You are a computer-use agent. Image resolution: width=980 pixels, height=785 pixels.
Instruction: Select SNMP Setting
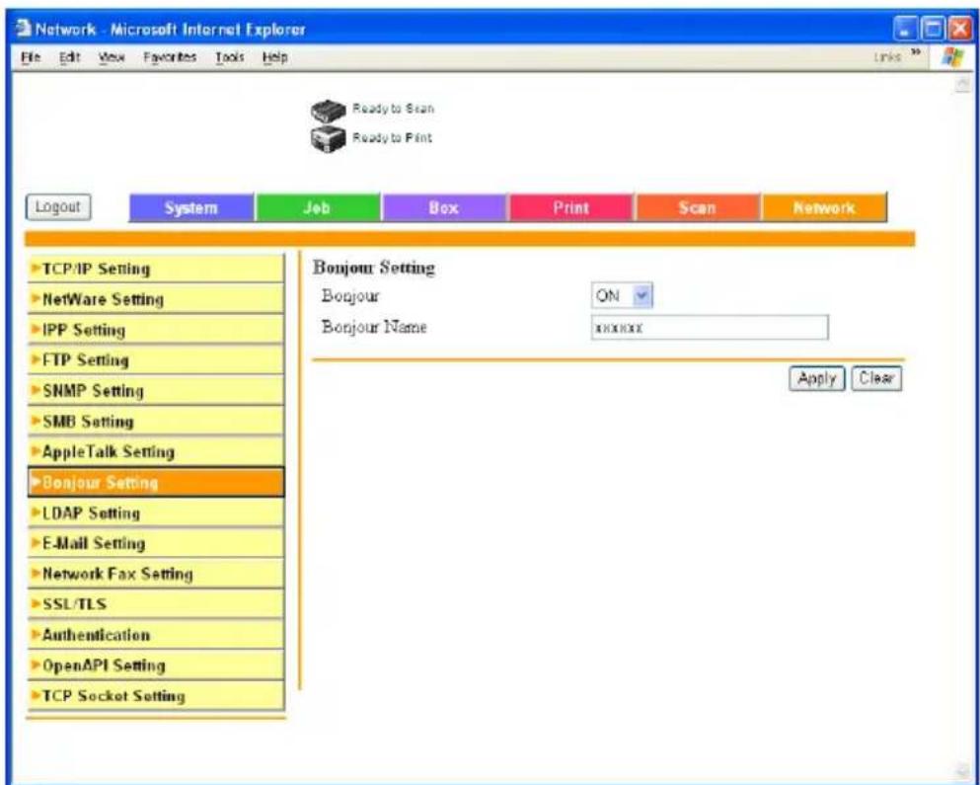pos(156,391)
